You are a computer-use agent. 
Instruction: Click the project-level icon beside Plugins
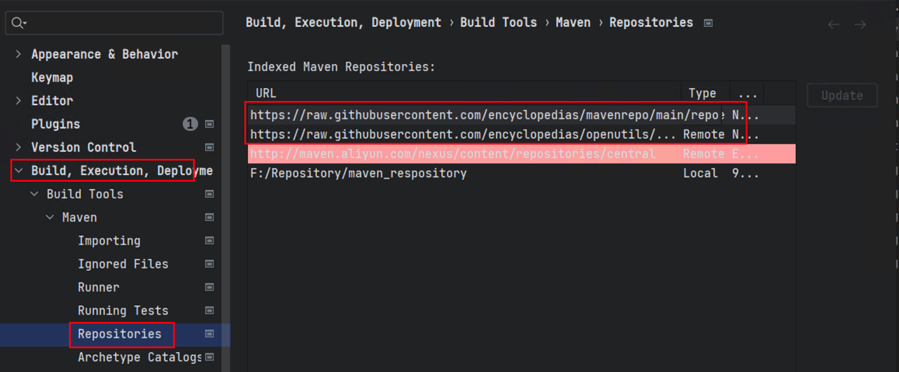[x=209, y=124]
